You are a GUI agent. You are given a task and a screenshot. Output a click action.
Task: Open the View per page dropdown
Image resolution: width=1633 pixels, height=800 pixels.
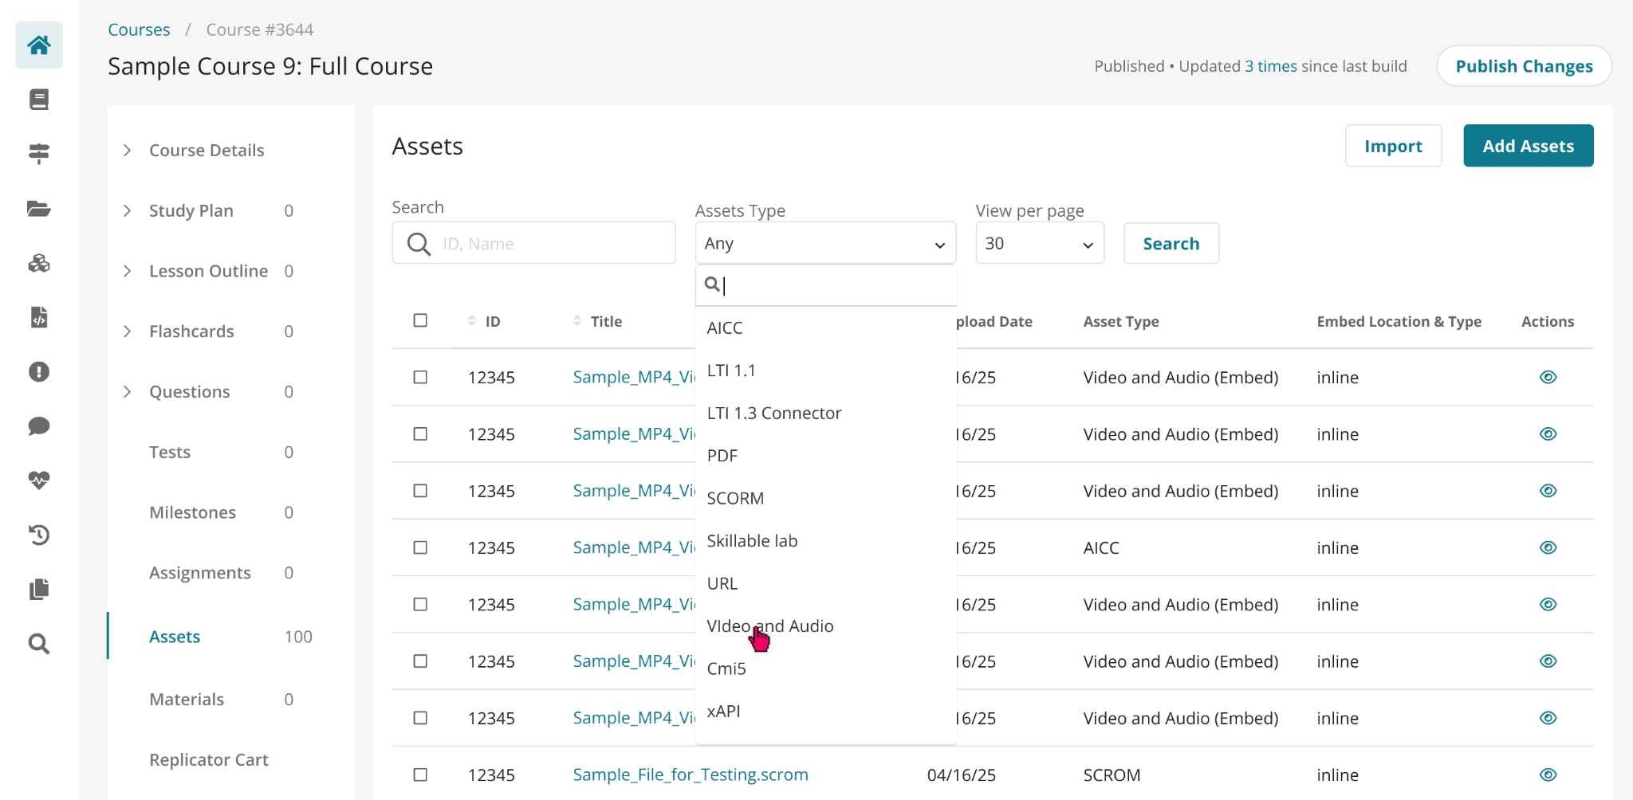click(x=1040, y=243)
